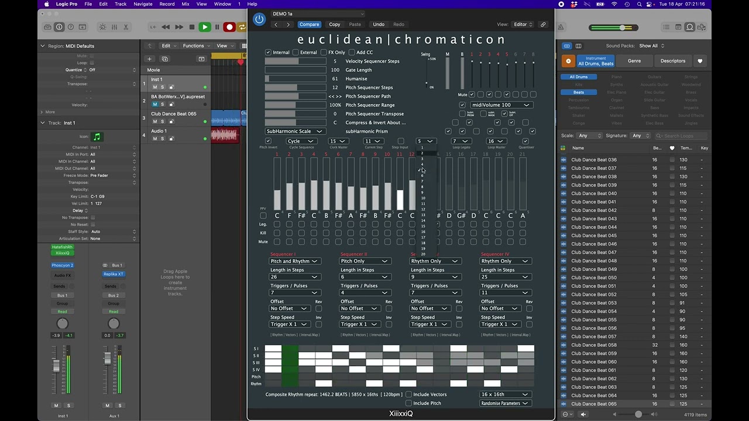Go to next plugin preset arrow
This screenshot has width=749, height=421.
tap(288, 25)
